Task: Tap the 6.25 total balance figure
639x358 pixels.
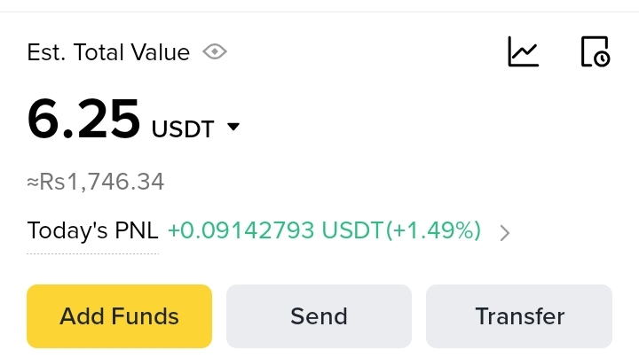Action: [83, 120]
